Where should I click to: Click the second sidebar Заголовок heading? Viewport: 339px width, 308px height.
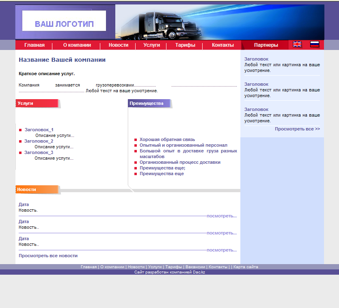pos(256,84)
